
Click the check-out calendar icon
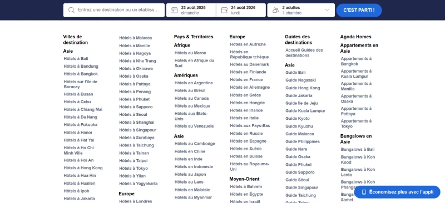pyautogui.click(x=224, y=10)
